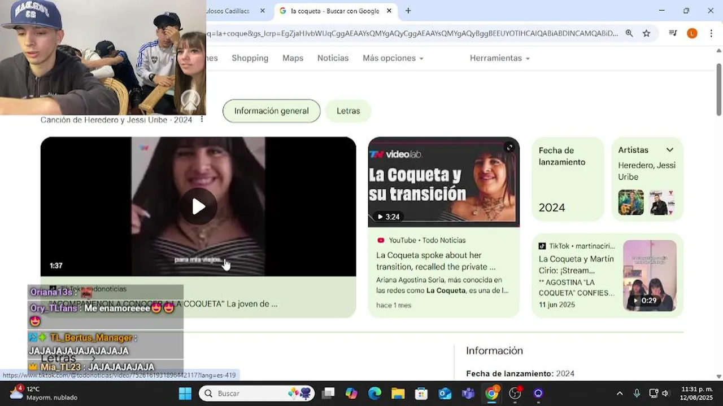This screenshot has width=723, height=406.
Task: Open the Jessi Uribe artist thumbnail
Action: (x=661, y=202)
